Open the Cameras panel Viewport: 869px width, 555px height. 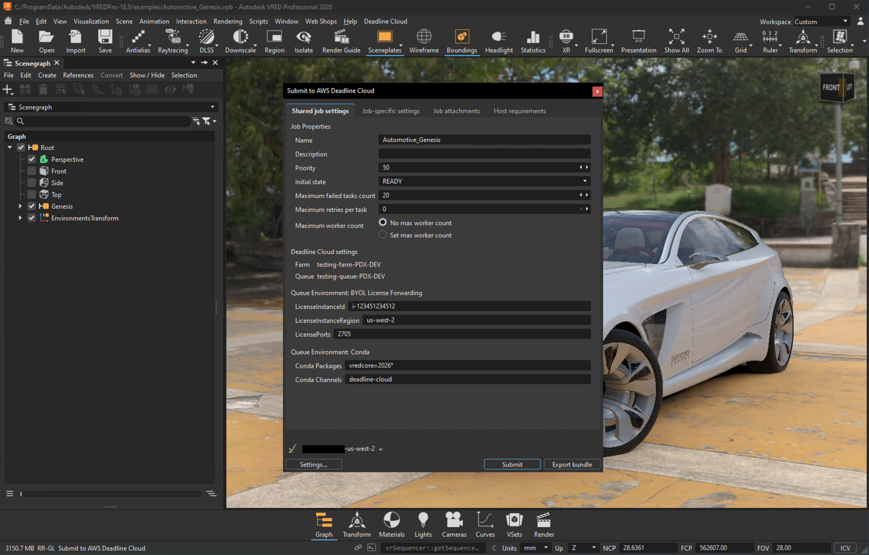tap(453, 521)
